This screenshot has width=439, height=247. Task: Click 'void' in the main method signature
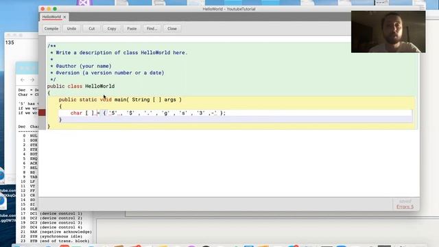pyautogui.click(x=106, y=99)
